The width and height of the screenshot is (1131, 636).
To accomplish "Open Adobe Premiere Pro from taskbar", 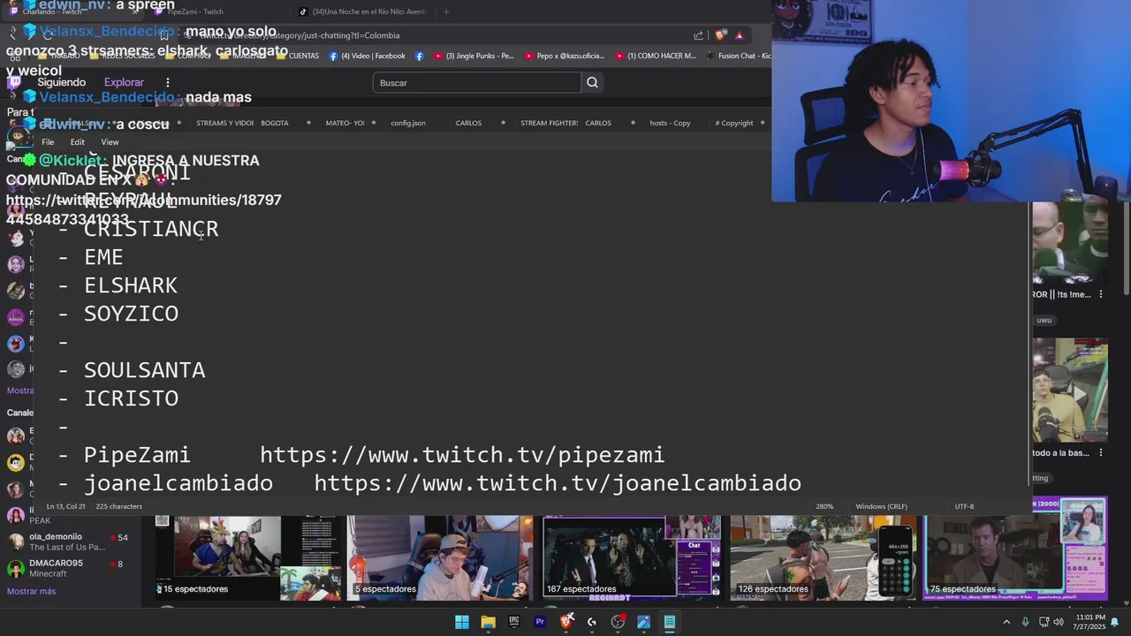I will 540,622.
